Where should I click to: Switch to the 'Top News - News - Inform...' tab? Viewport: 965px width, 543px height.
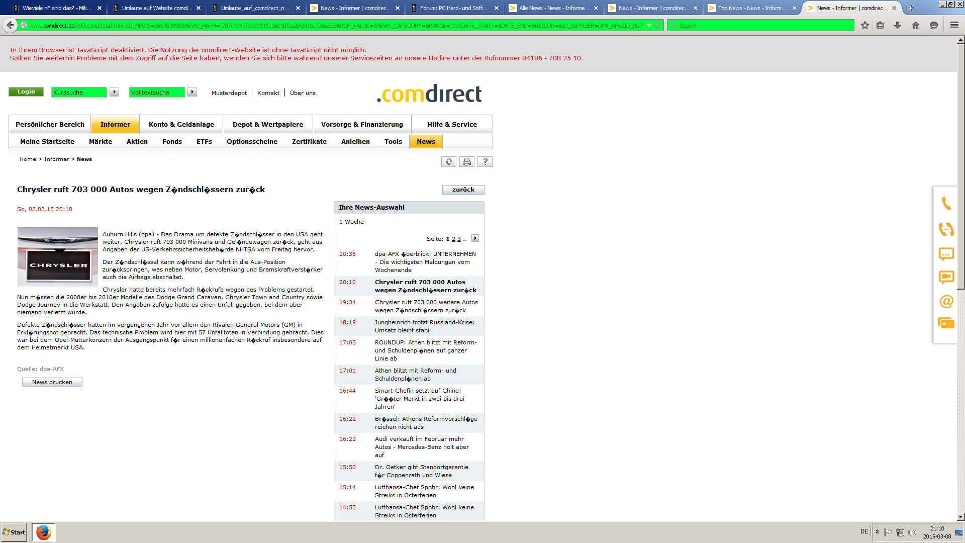(752, 8)
